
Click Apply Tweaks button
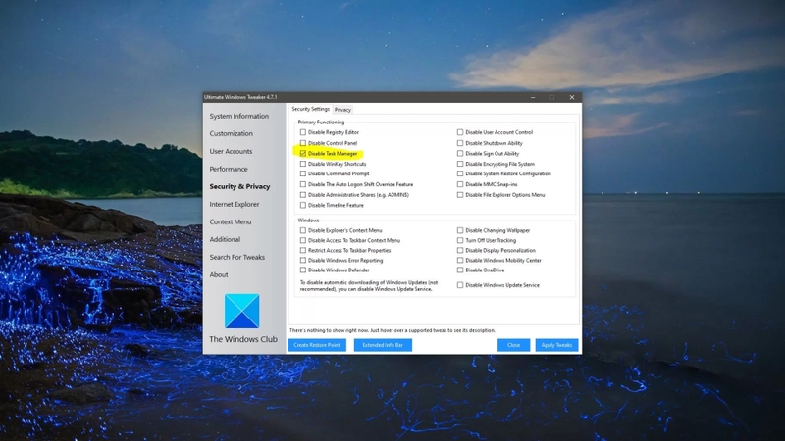coord(556,345)
